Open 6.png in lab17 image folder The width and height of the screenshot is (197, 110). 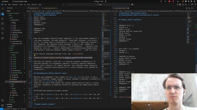click(x=14, y=68)
